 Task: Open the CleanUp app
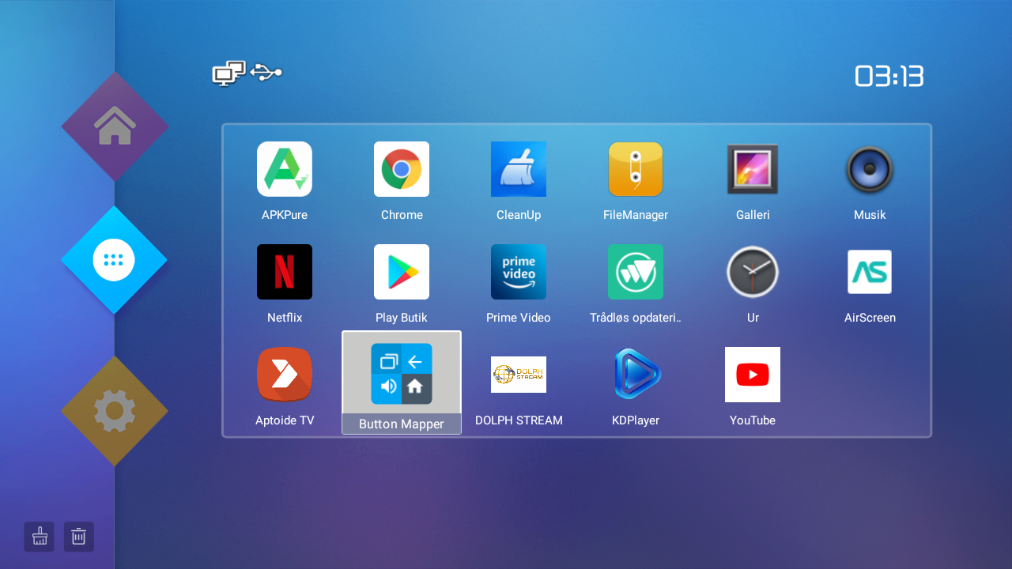click(519, 169)
